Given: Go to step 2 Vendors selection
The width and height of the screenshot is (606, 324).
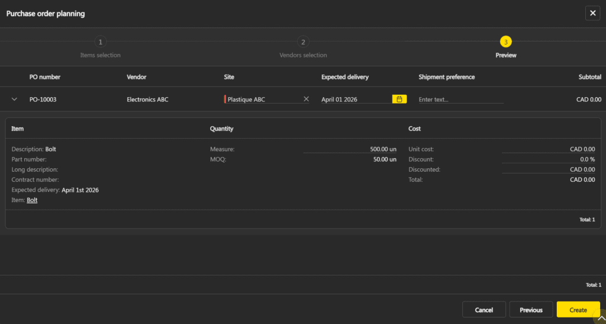Looking at the screenshot, I should [303, 42].
